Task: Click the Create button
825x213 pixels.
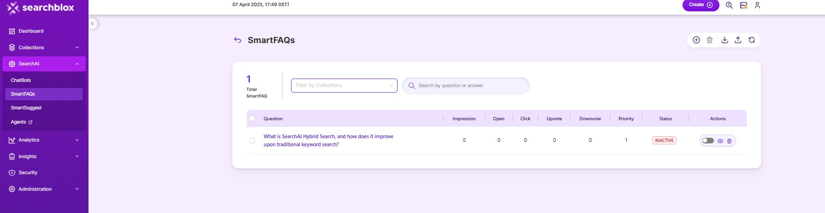Action: [x=701, y=5]
